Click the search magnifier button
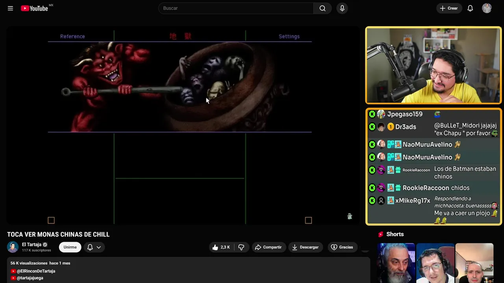The height and width of the screenshot is (283, 504). (x=322, y=8)
